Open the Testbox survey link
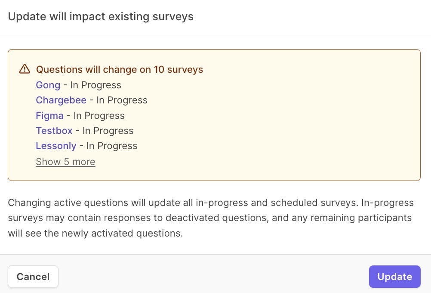The image size is (431, 293). (54, 131)
